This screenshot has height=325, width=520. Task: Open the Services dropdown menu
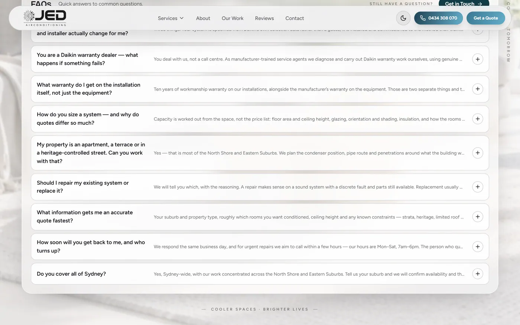(x=171, y=18)
